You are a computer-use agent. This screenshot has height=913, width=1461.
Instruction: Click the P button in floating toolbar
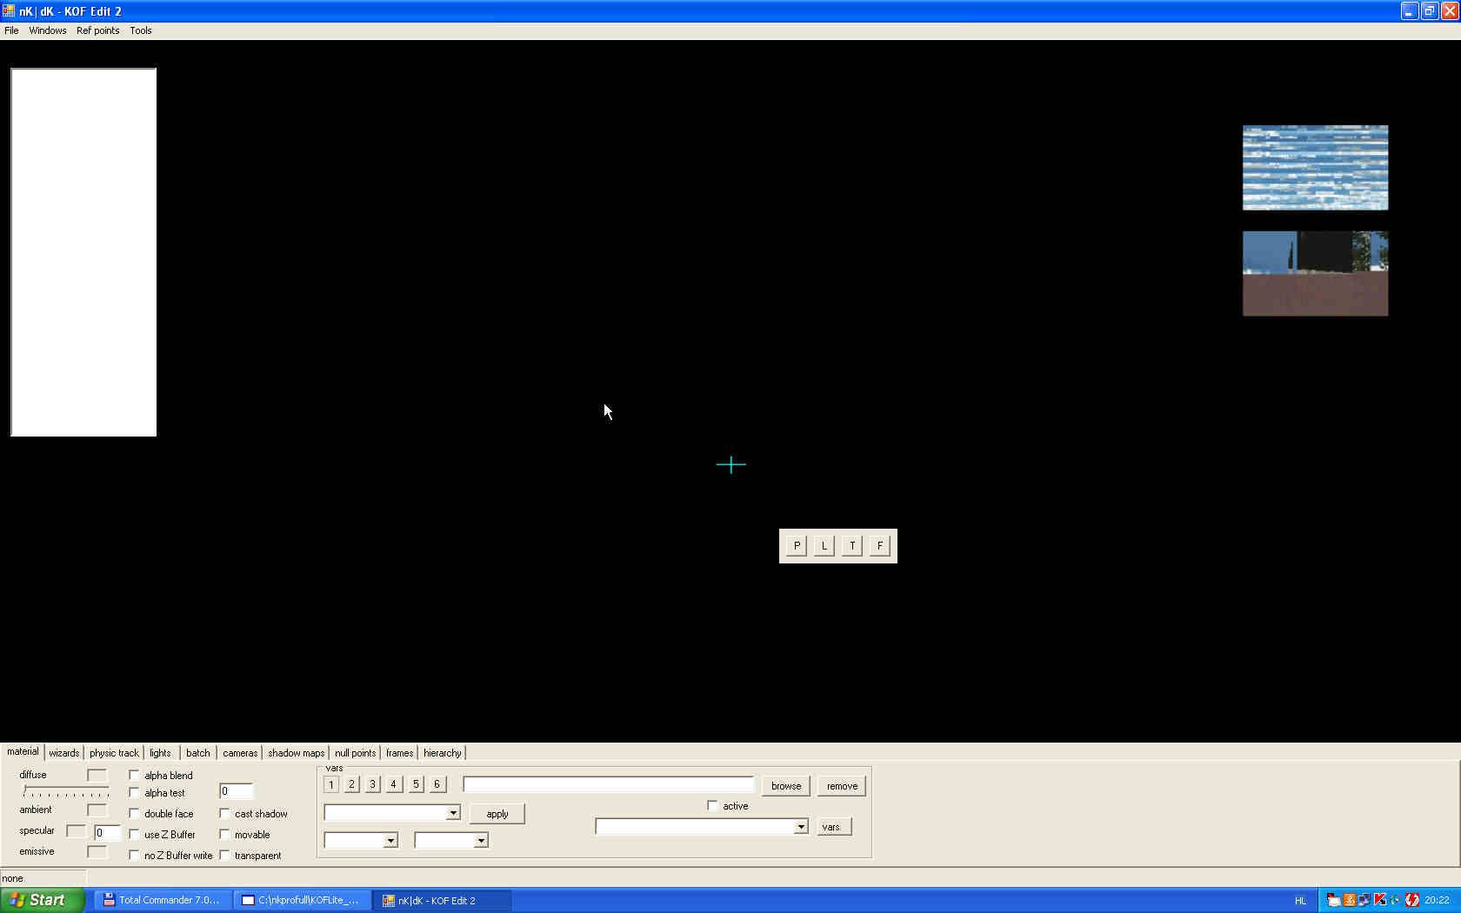[x=796, y=546]
